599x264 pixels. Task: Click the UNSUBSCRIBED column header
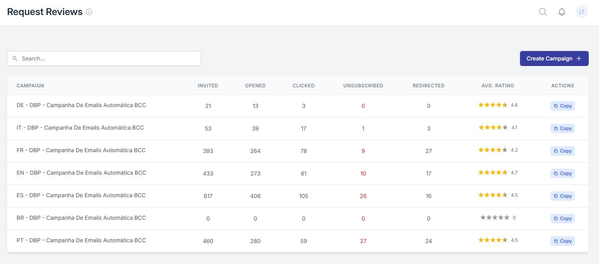click(363, 86)
